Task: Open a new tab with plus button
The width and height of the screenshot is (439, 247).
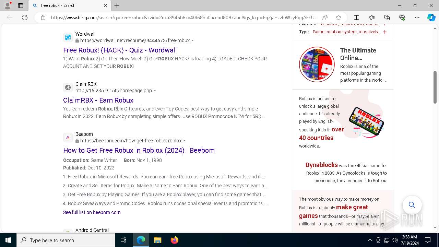Action: coord(117,5)
